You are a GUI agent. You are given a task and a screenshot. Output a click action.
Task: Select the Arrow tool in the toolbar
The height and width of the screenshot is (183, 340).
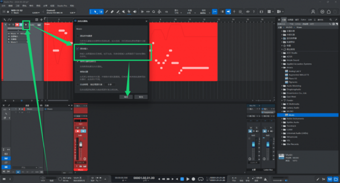95,11
